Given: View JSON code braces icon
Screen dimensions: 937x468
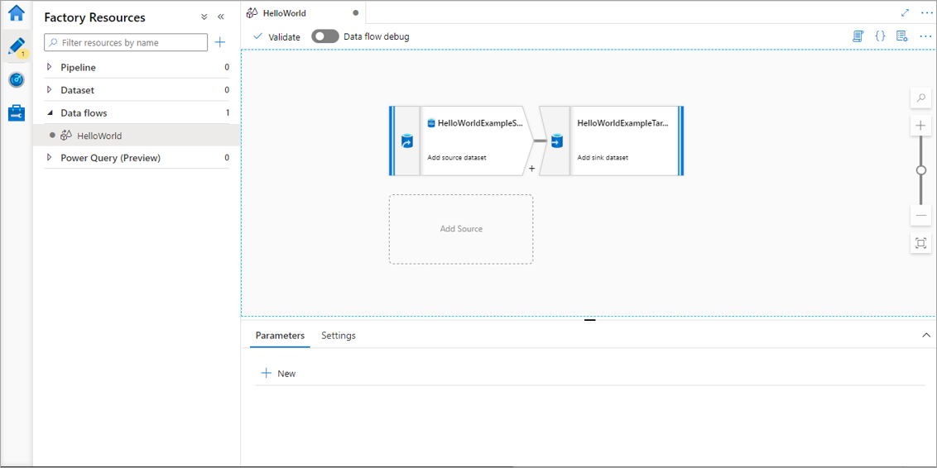Looking at the screenshot, I should point(880,36).
